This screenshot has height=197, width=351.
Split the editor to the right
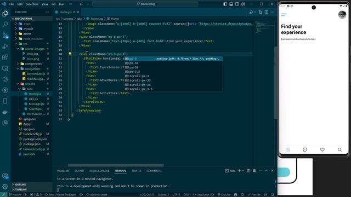[x=267, y=12]
